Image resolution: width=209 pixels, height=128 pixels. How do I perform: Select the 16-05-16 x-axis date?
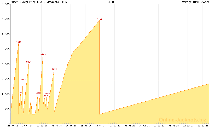click(71, 126)
